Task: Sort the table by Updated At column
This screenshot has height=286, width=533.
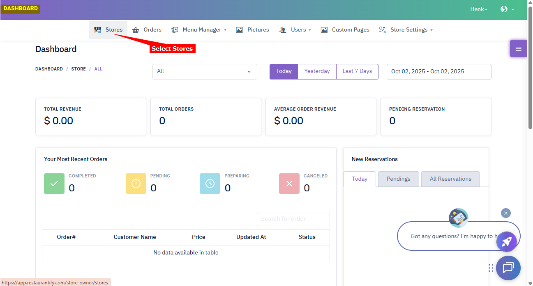Action: click(x=251, y=237)
